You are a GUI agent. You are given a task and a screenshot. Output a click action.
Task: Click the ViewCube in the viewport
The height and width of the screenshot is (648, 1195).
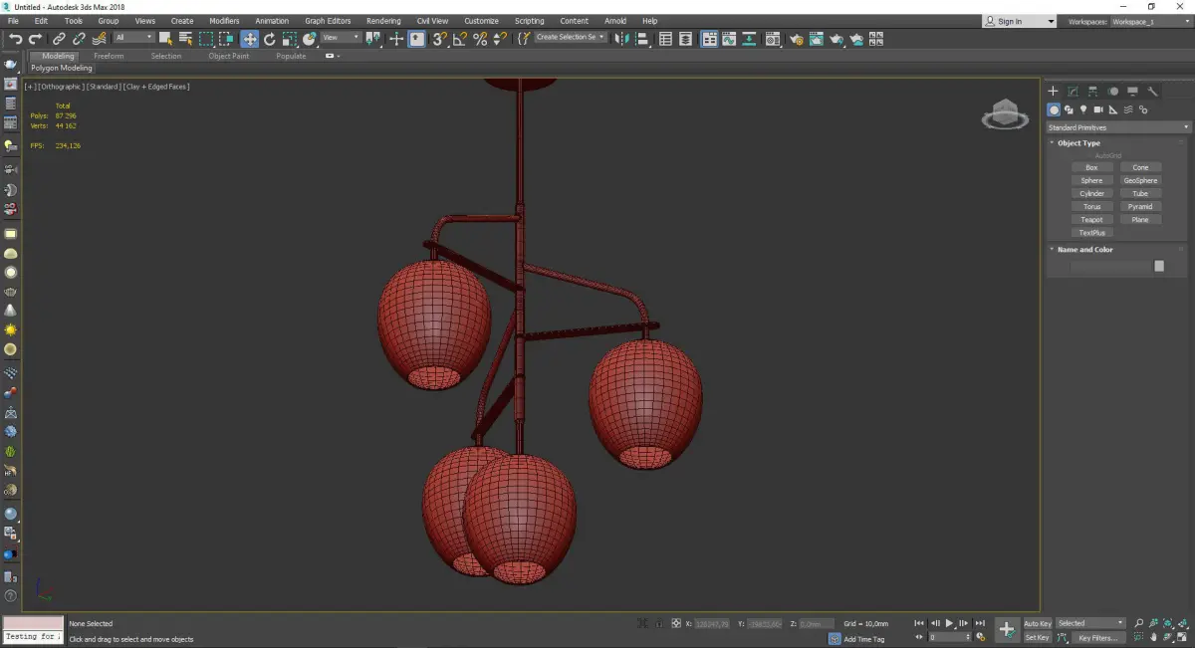point(1005,114)
